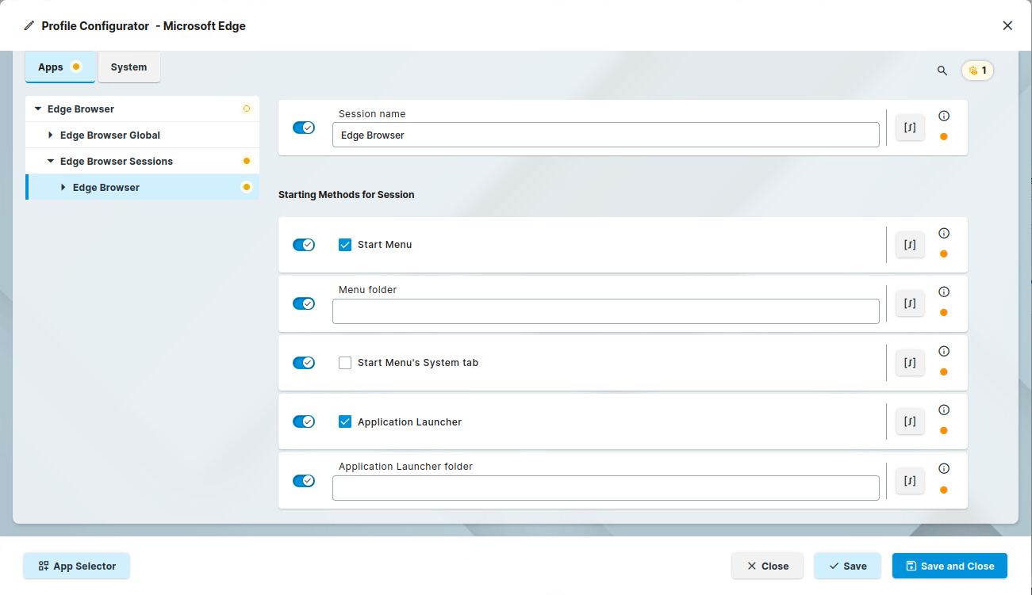Viewport: 1032px width, 595px height.
Task: Open the changes counter badge showing 1
Action: [977, 71]
